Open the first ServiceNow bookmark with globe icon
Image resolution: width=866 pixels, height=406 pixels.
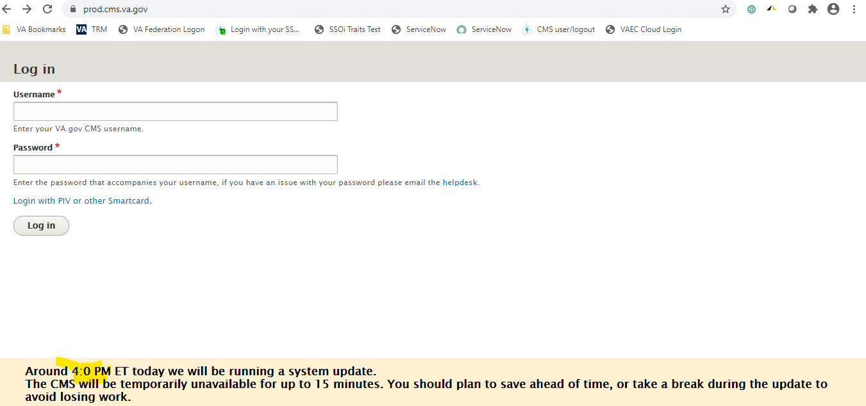click(419, 29)
